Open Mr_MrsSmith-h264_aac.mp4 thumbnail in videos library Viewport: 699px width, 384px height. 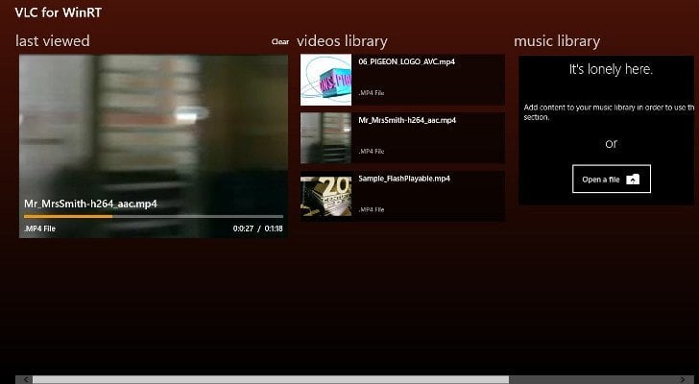pos(325,138)
